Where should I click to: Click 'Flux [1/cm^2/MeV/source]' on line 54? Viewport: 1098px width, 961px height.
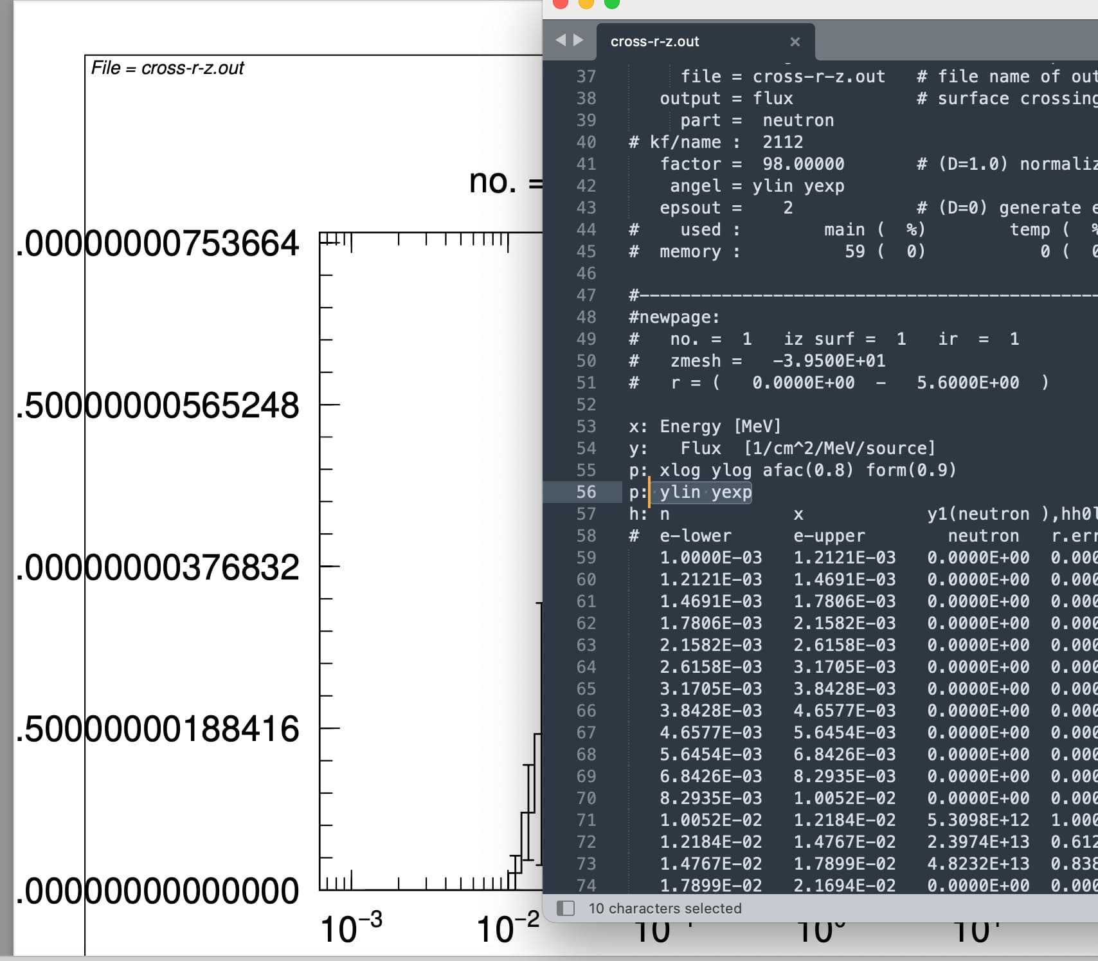(808, 448)
